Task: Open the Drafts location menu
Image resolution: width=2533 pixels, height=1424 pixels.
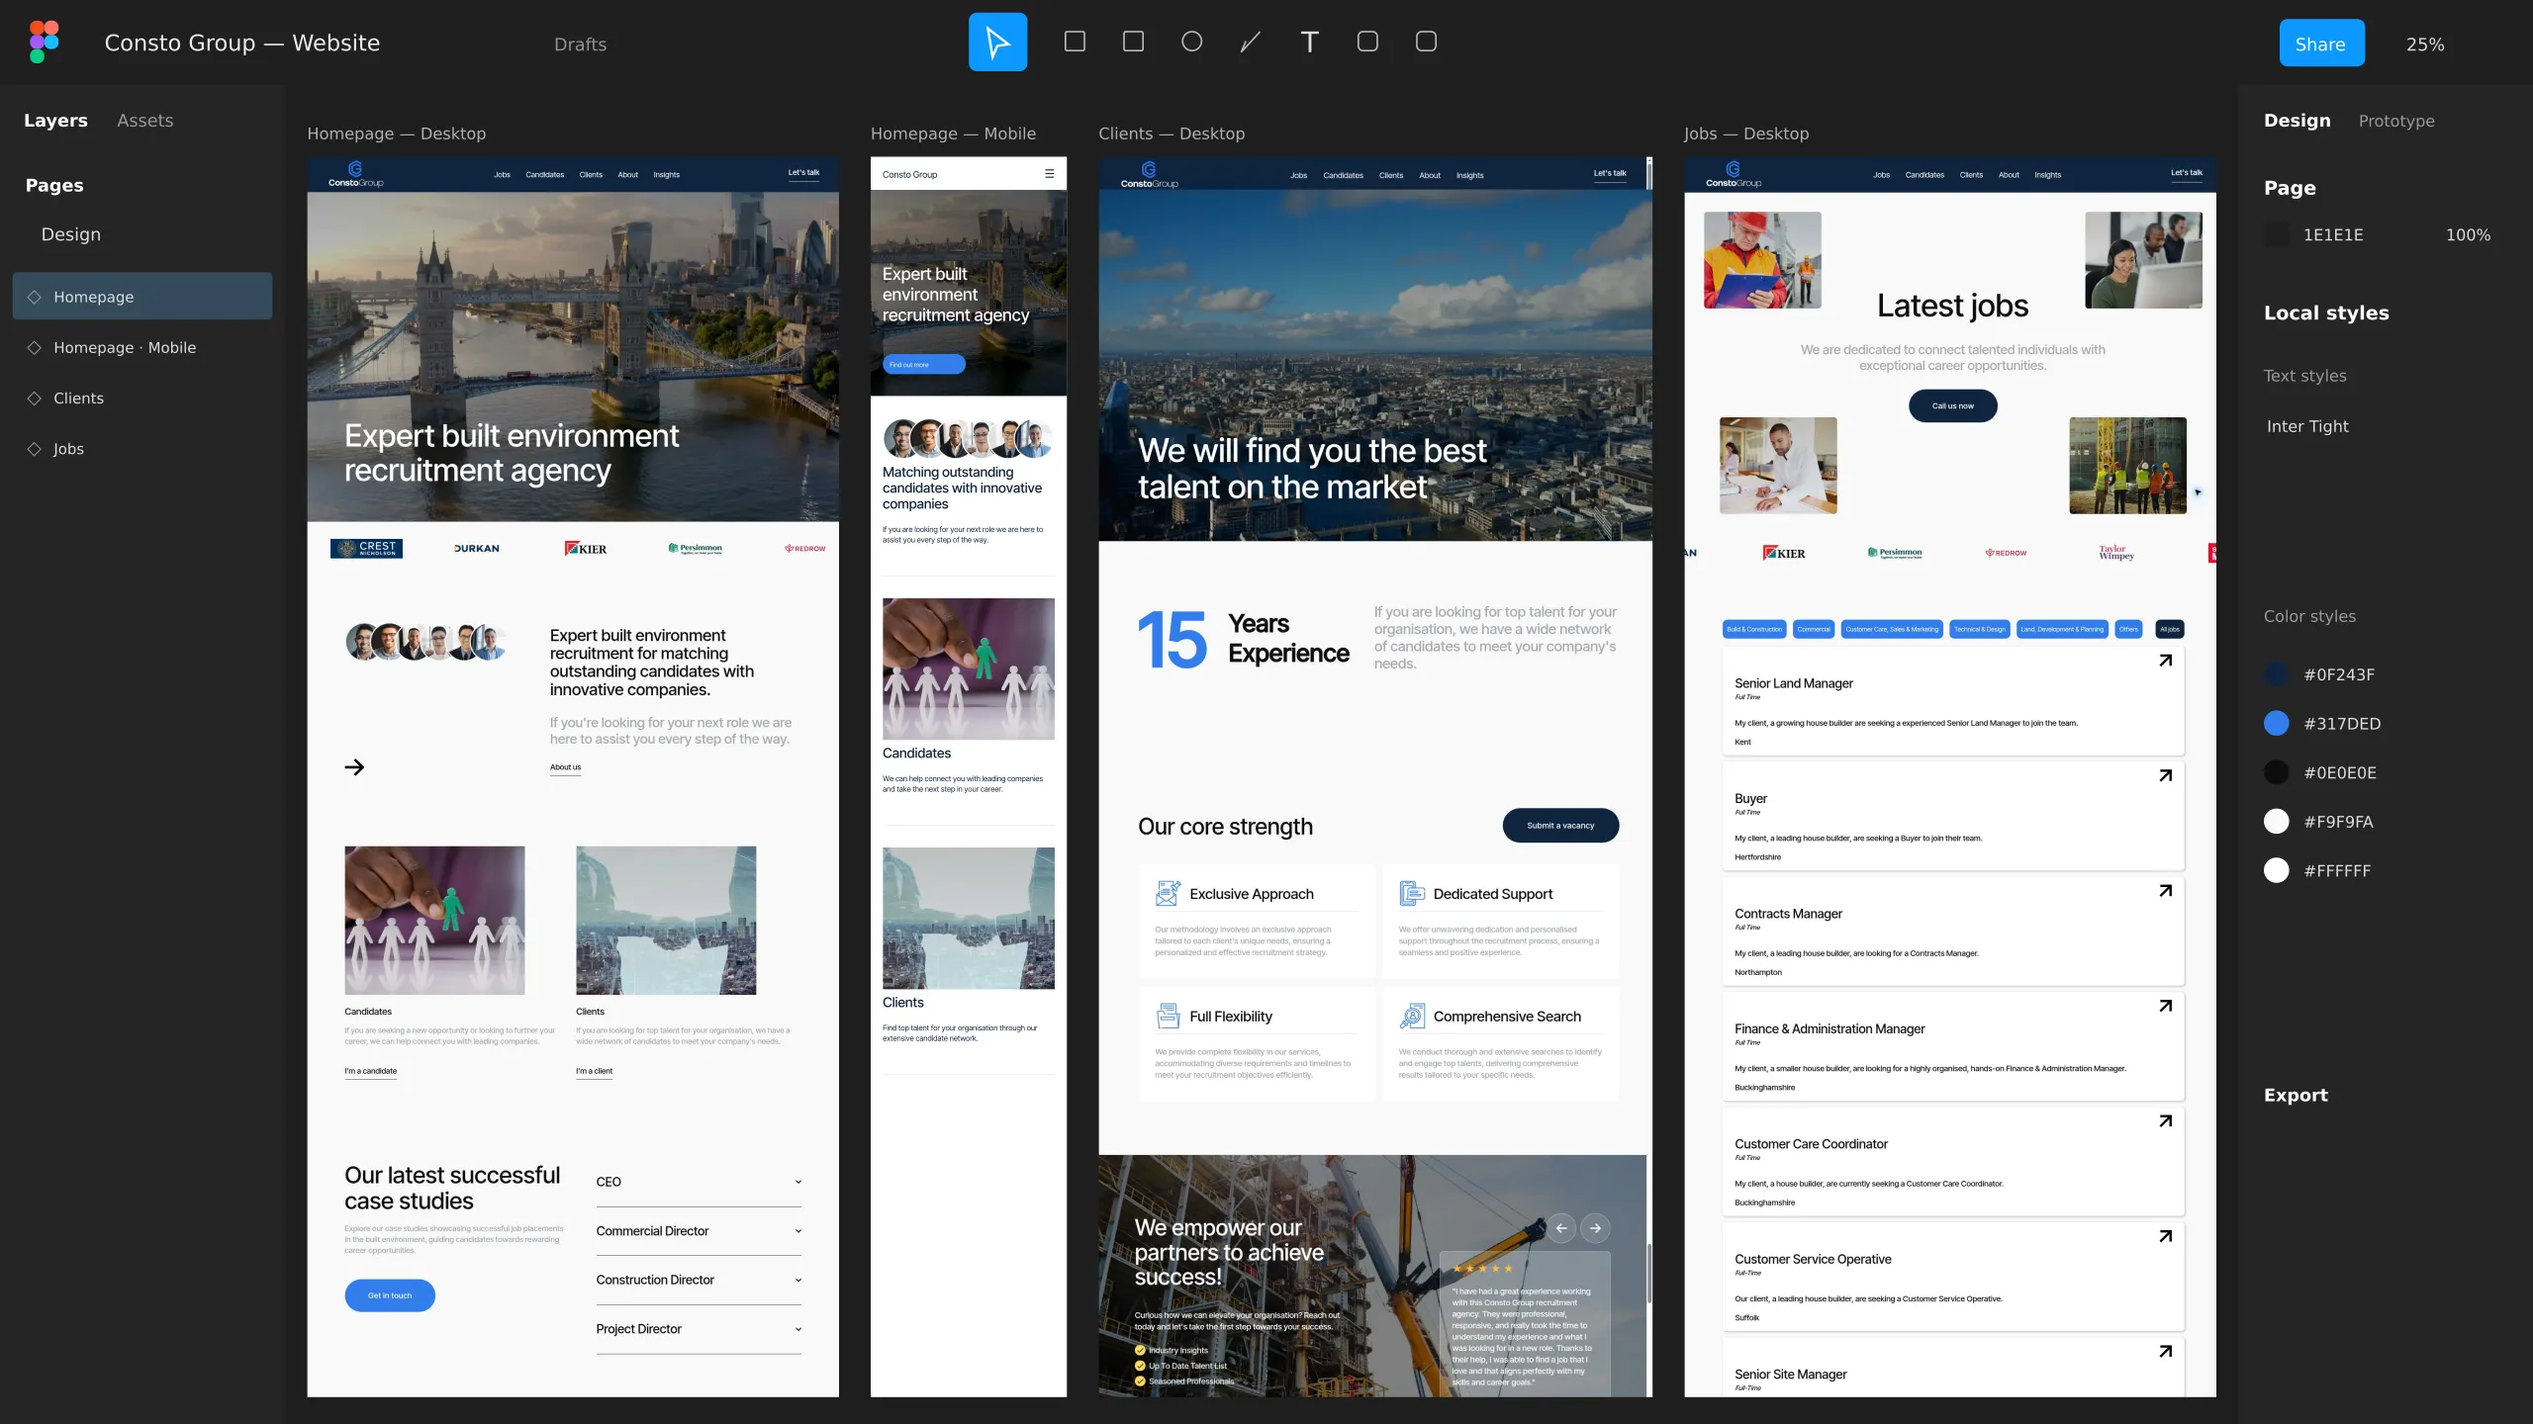Action: [580, 44]
